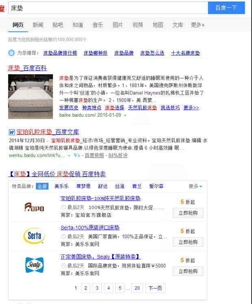Open 【床垫】全网低价 百度特卖 result
Viewport: 252px width, 304px height.
[x=57, y=174]
